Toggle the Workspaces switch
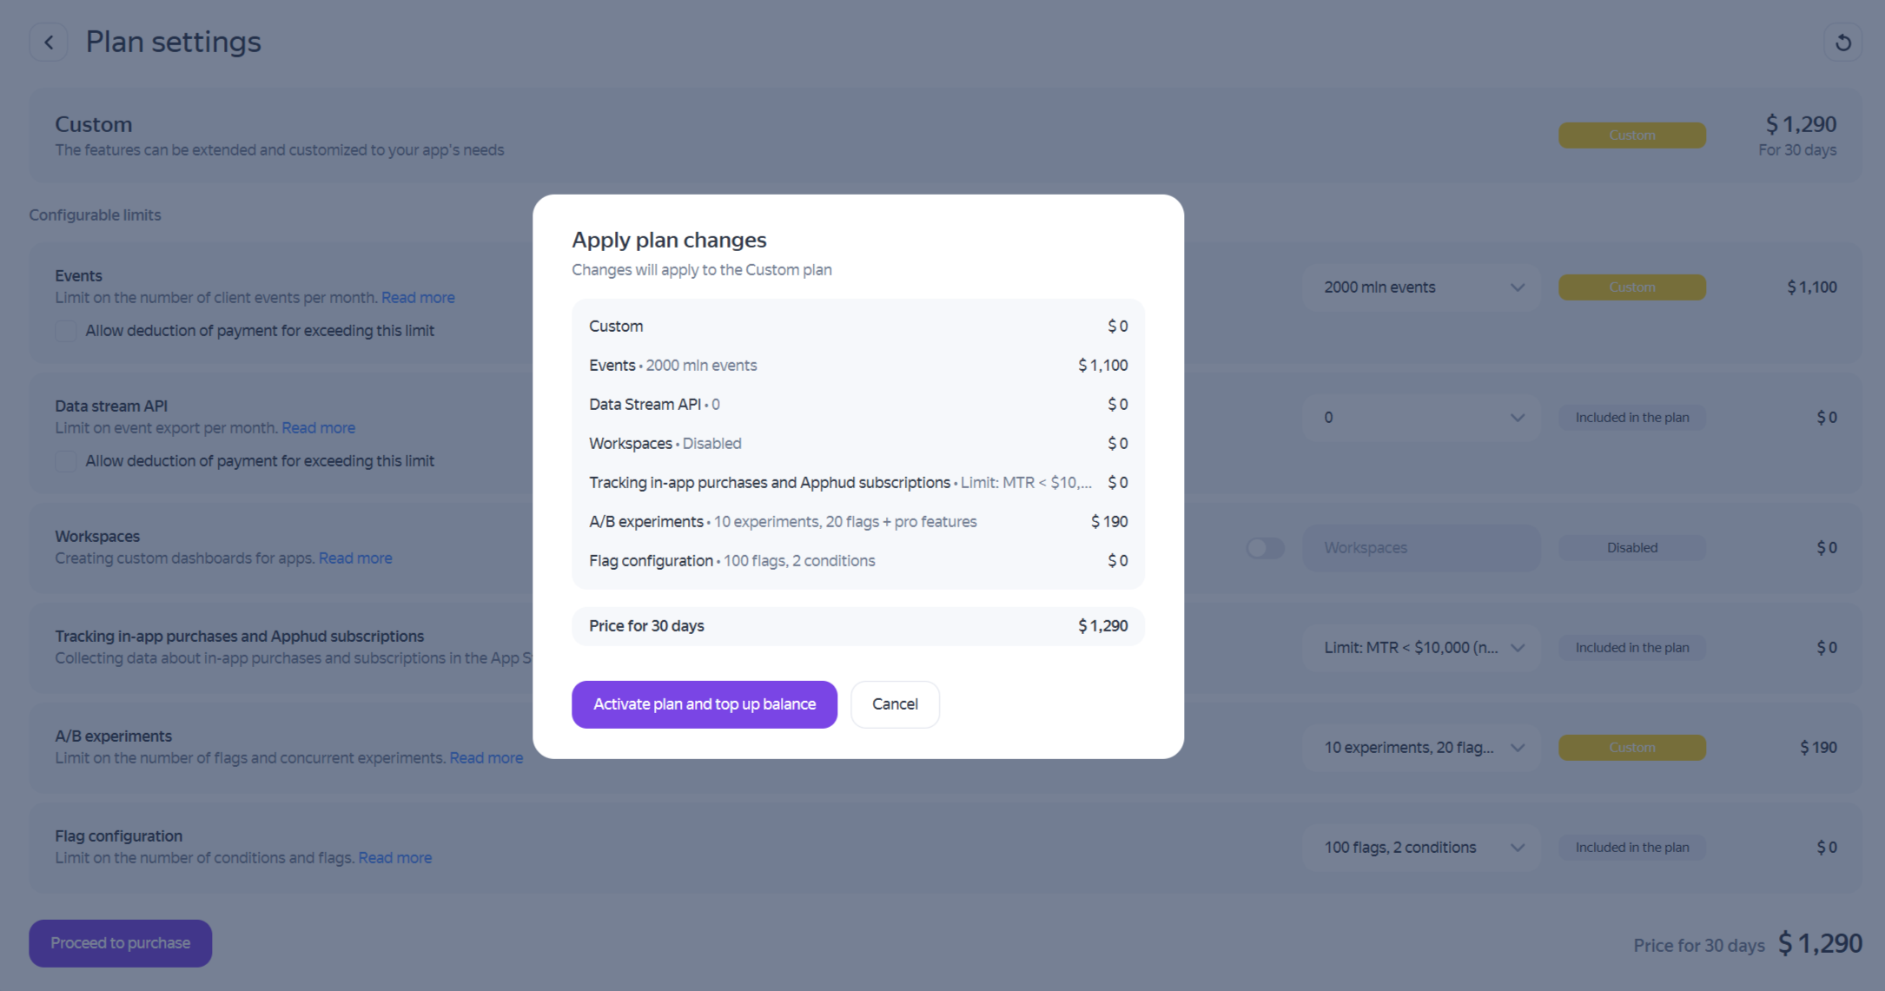The height and width of the screenshot is (991, 1885). click(x=1265, y=548)
